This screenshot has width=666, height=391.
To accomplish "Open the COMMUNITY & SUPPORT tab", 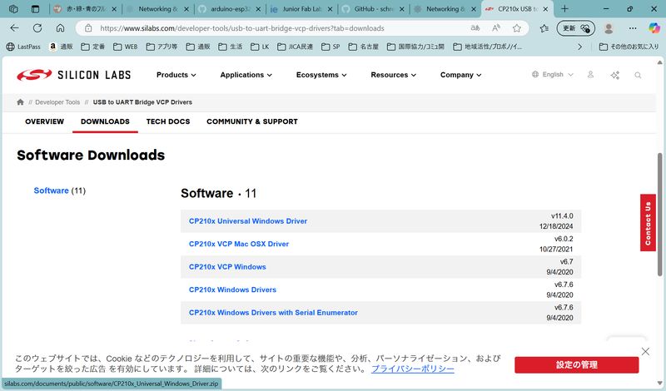I will [252, 121].
